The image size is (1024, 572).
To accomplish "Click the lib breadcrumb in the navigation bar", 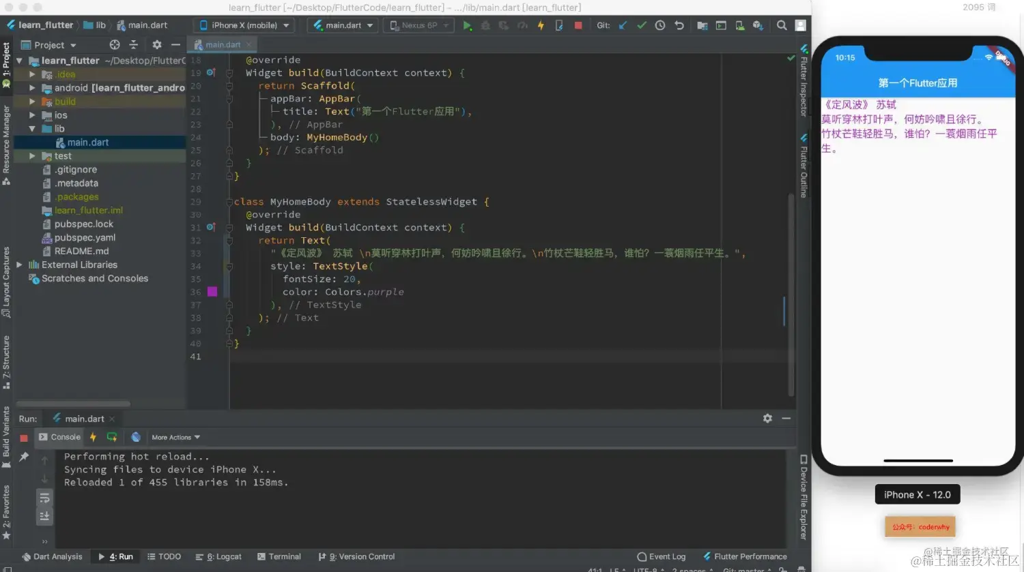I will [x=95, y=25].
